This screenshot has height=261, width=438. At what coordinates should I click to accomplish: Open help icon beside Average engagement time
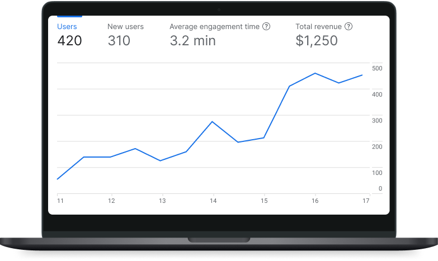266,26
